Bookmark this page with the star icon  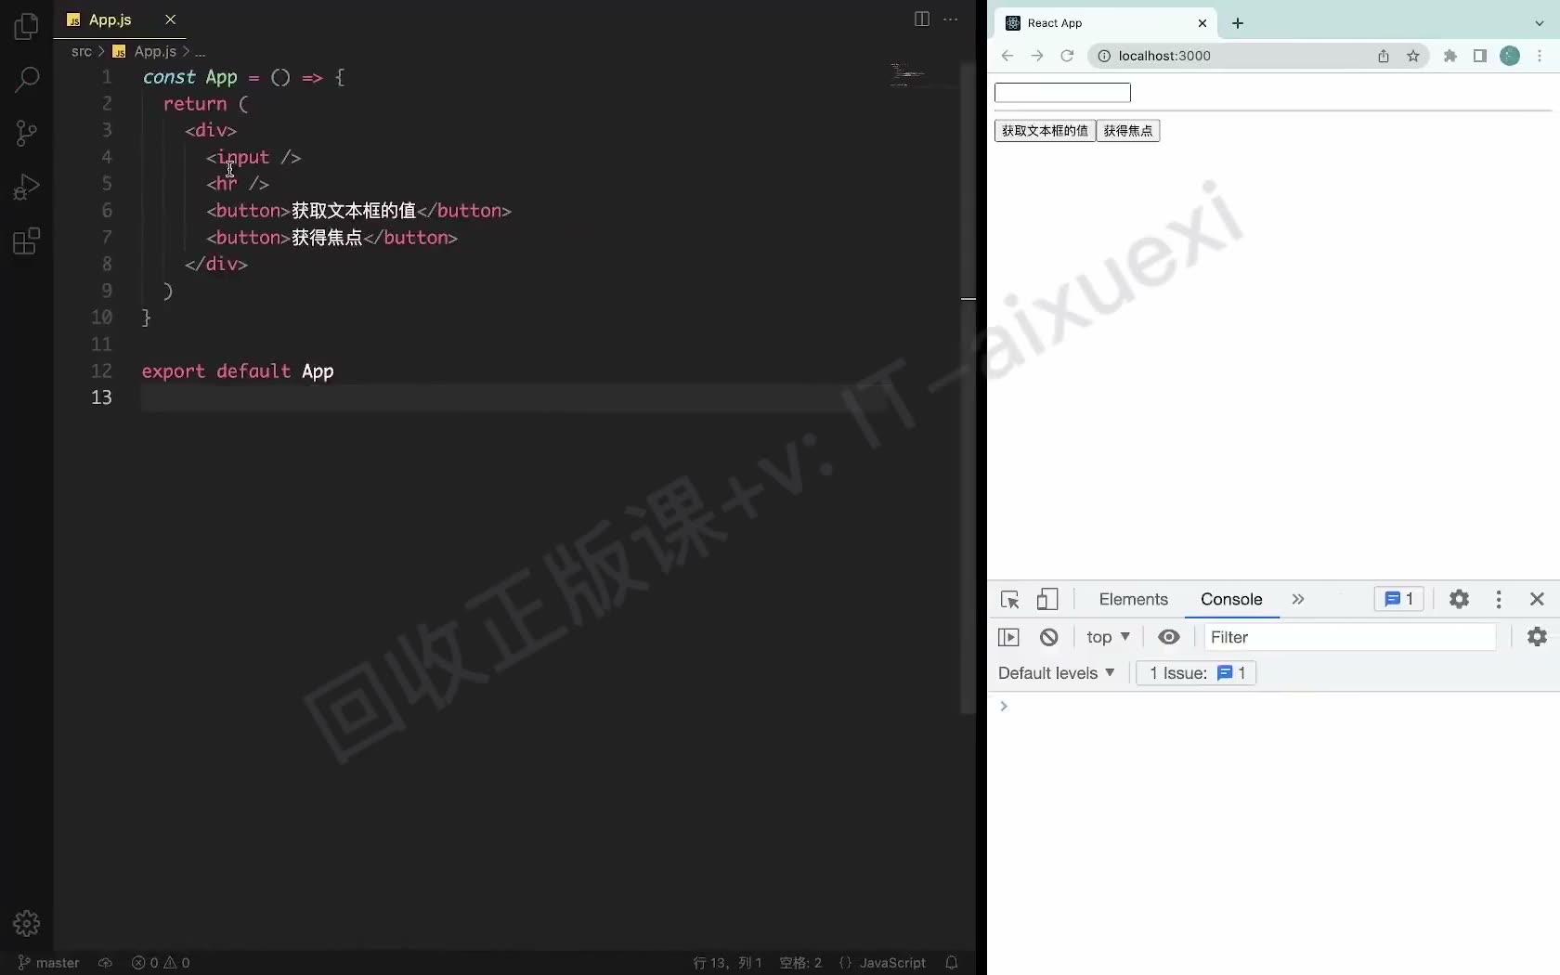[x=1413, y=56]
